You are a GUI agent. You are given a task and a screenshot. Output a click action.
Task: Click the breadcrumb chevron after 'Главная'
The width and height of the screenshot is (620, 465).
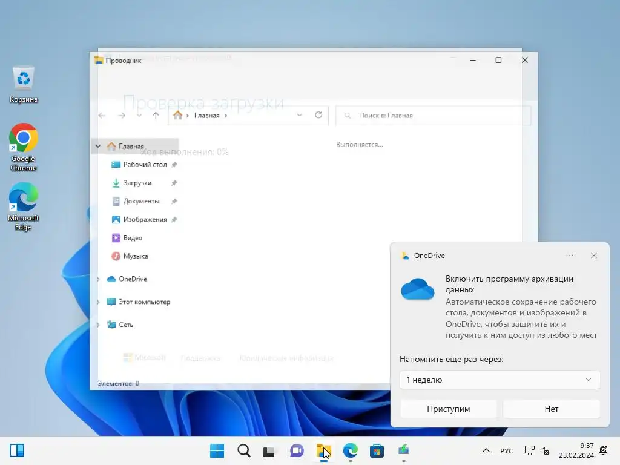coord(226,116)
